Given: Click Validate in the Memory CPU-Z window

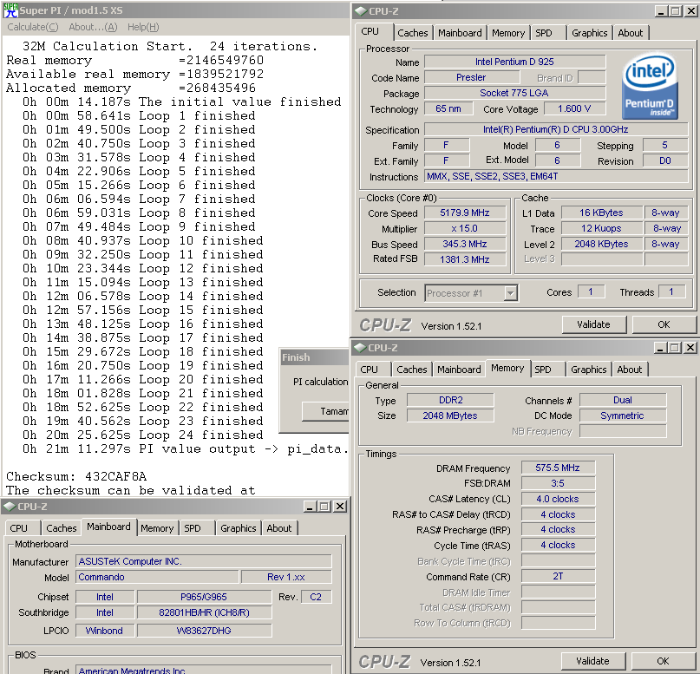Looking at the screenshot, I should click(x=592, y=661).
